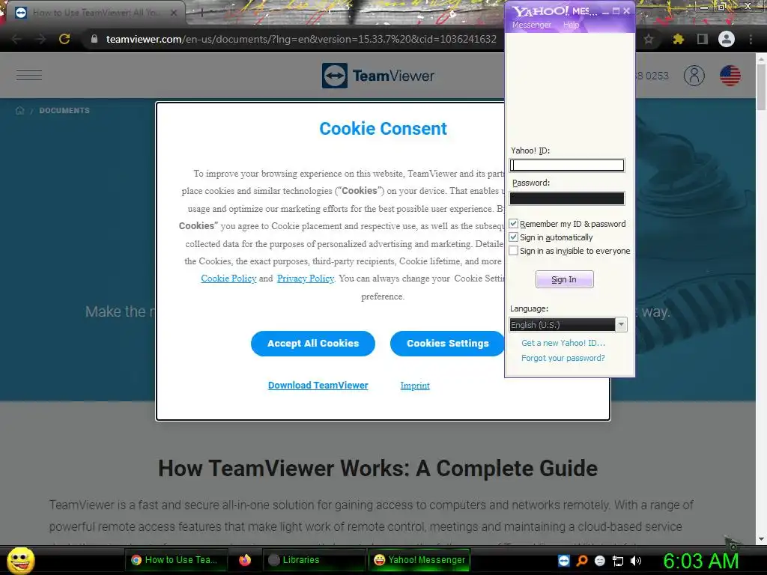Click the page vertical scrollbar thumb
Screen dimensions: 767x575
pyautogui.click(x=761, y=87)
